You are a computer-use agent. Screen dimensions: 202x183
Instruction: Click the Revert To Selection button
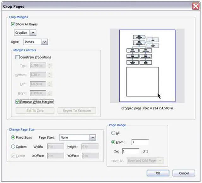pyautogui.click(x=77, y=111)
